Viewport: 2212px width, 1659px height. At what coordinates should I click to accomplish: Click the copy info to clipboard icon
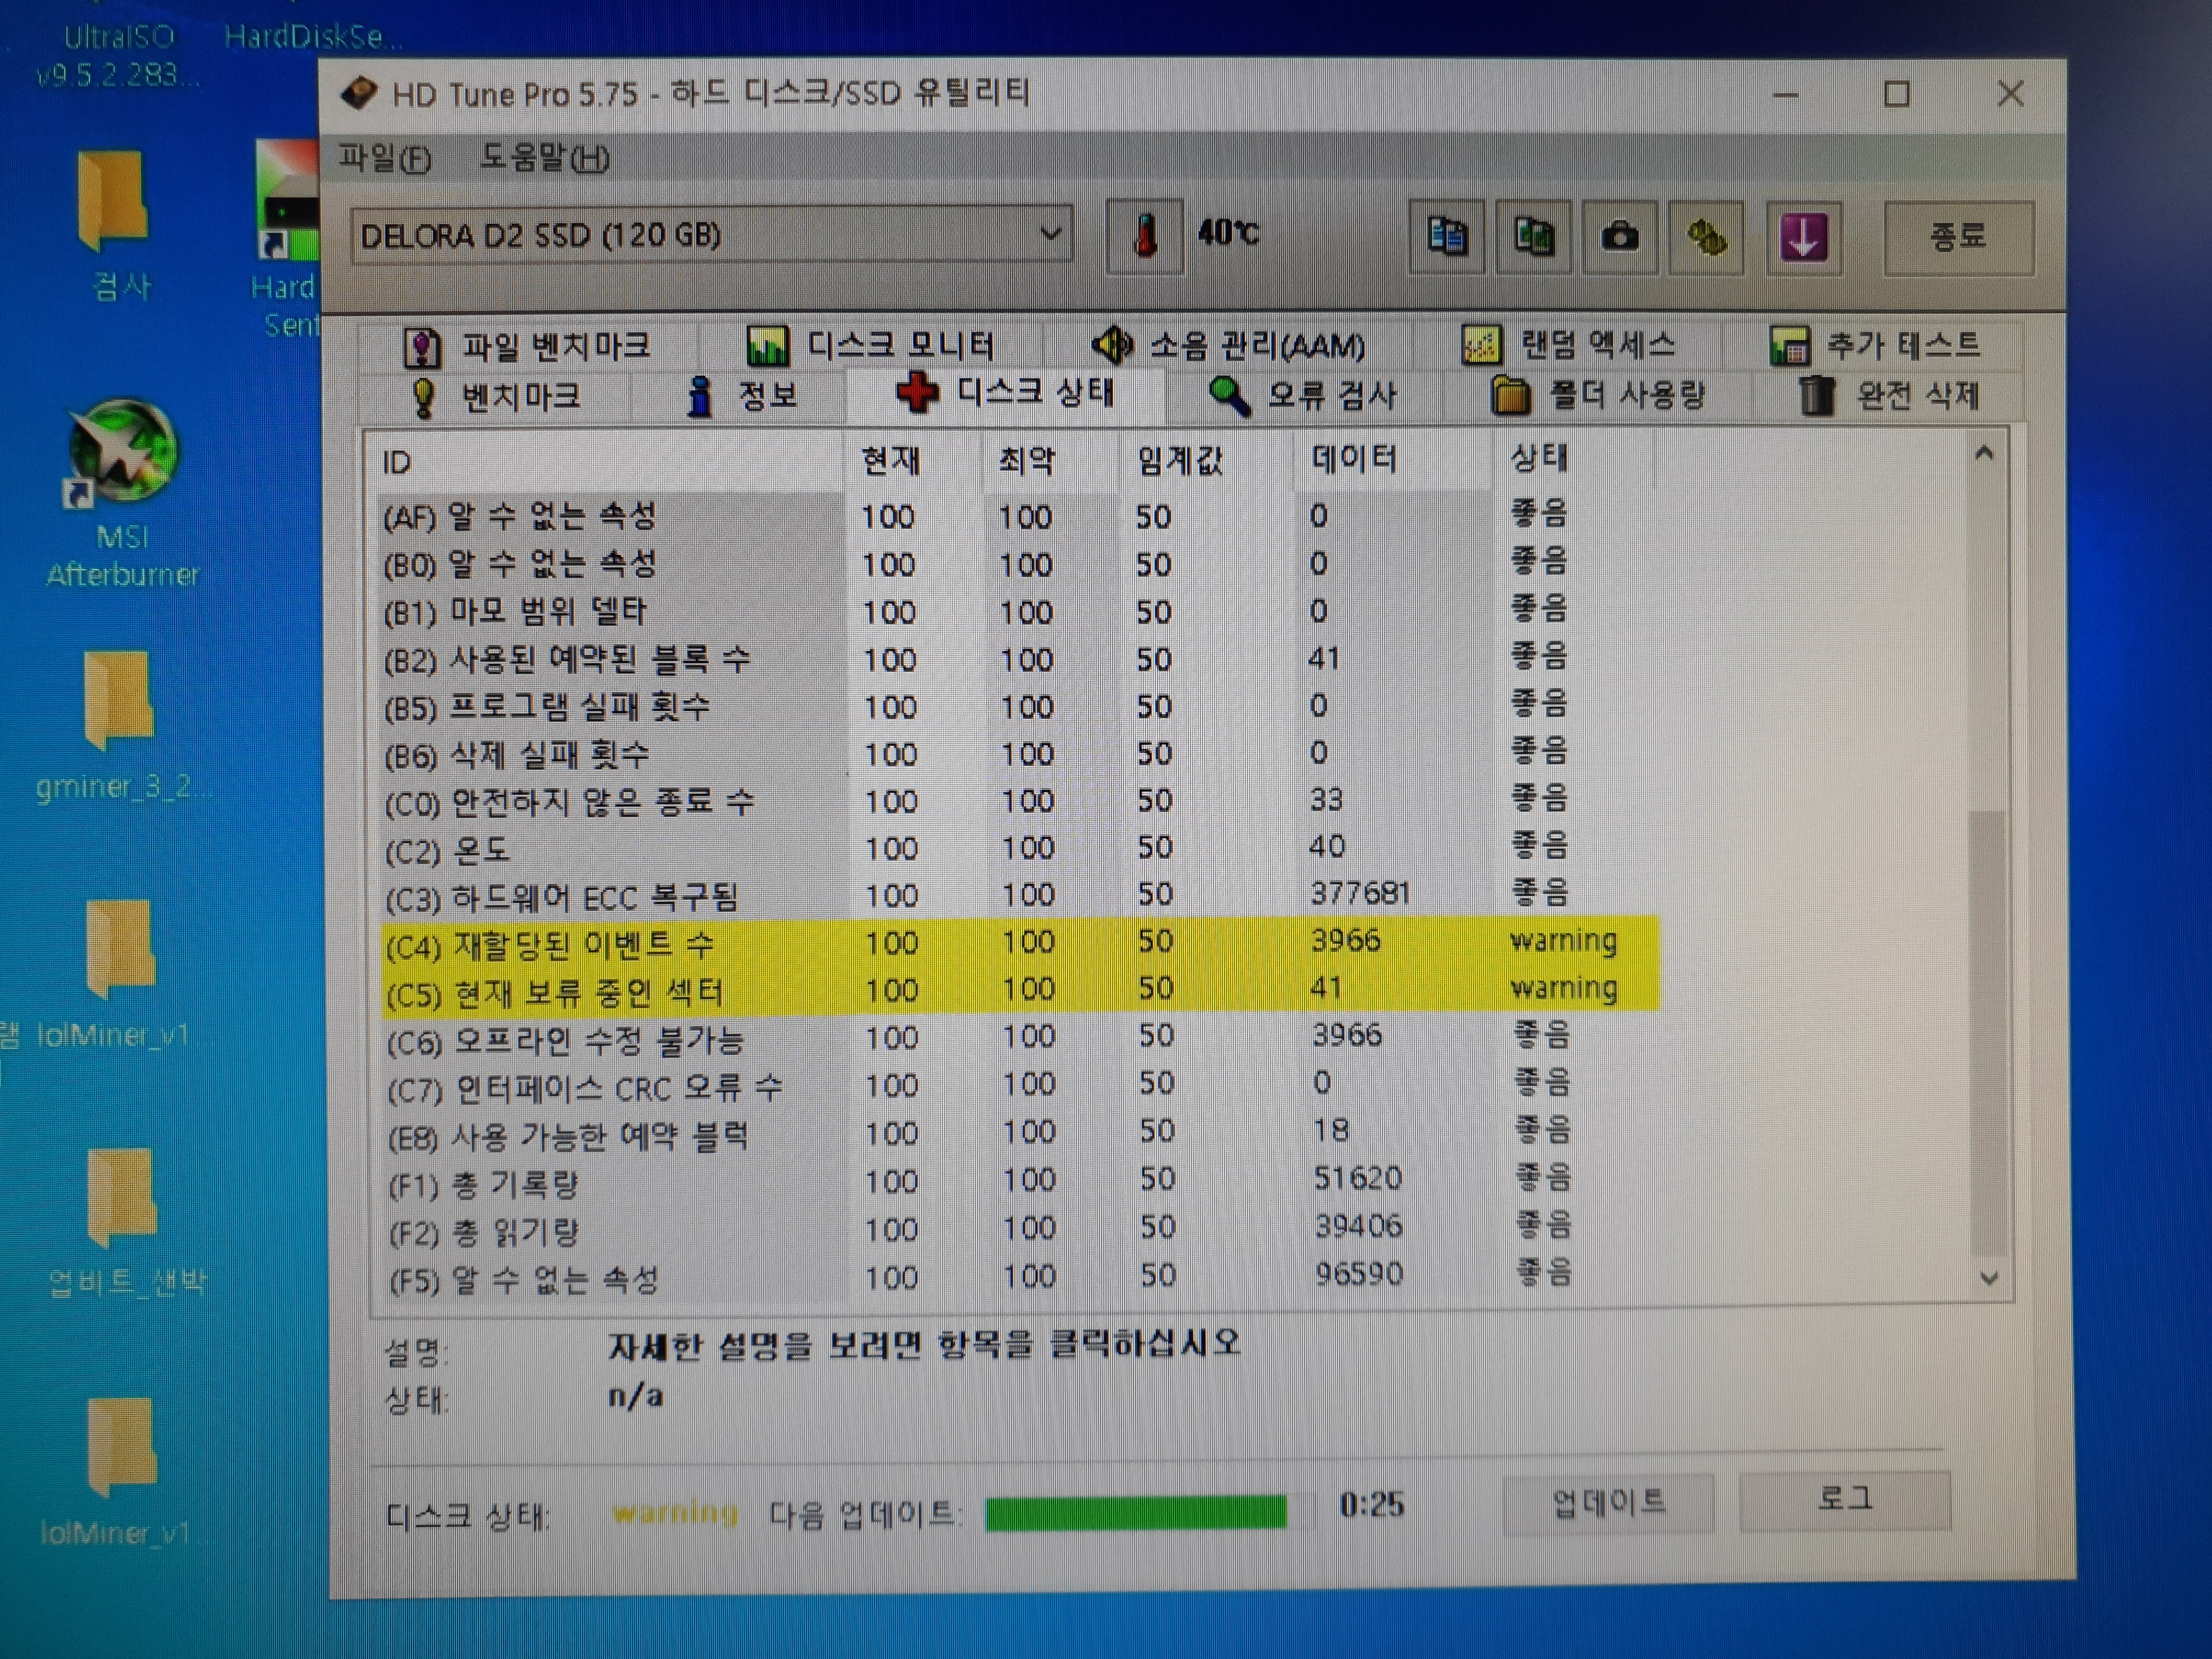1446,237
